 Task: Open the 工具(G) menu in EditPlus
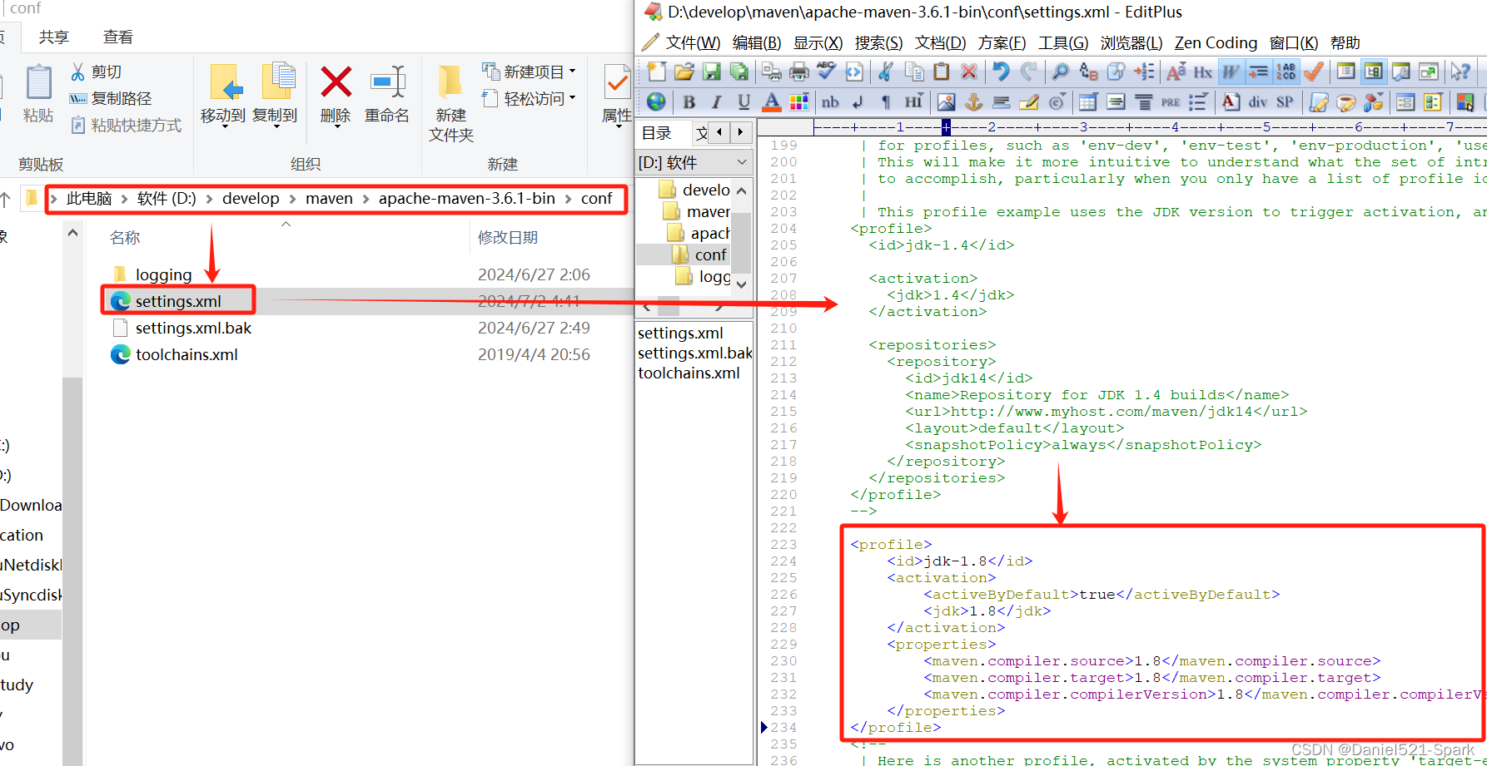[1063, 42]
